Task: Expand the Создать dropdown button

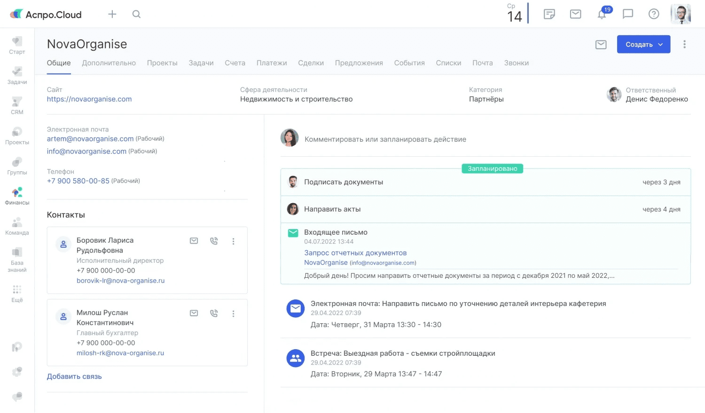Action: pyautogui.click(x=643, y=45)
